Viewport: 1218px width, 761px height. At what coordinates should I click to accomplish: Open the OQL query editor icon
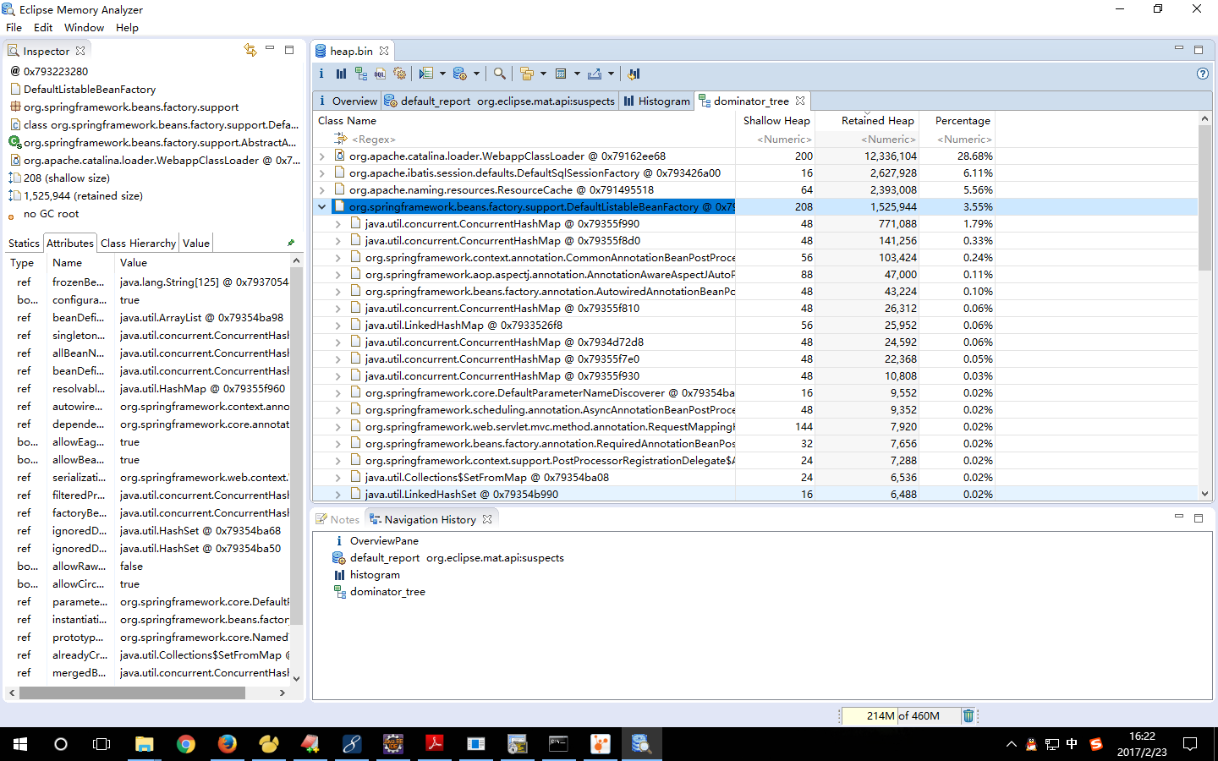pos(381,74)
